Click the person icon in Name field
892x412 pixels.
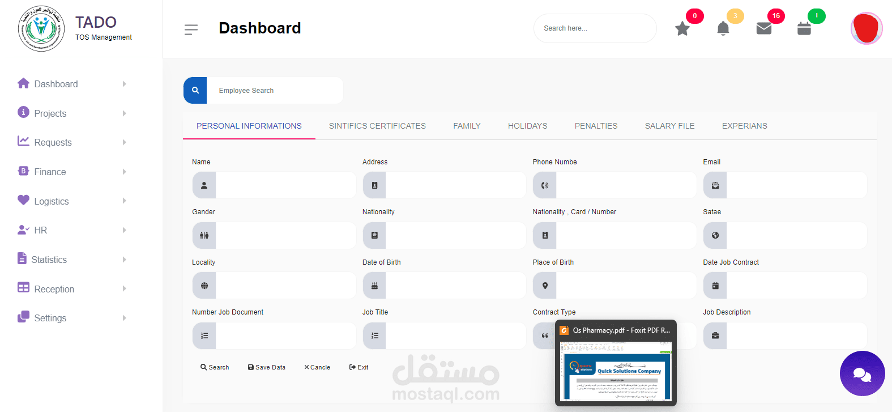204,185
